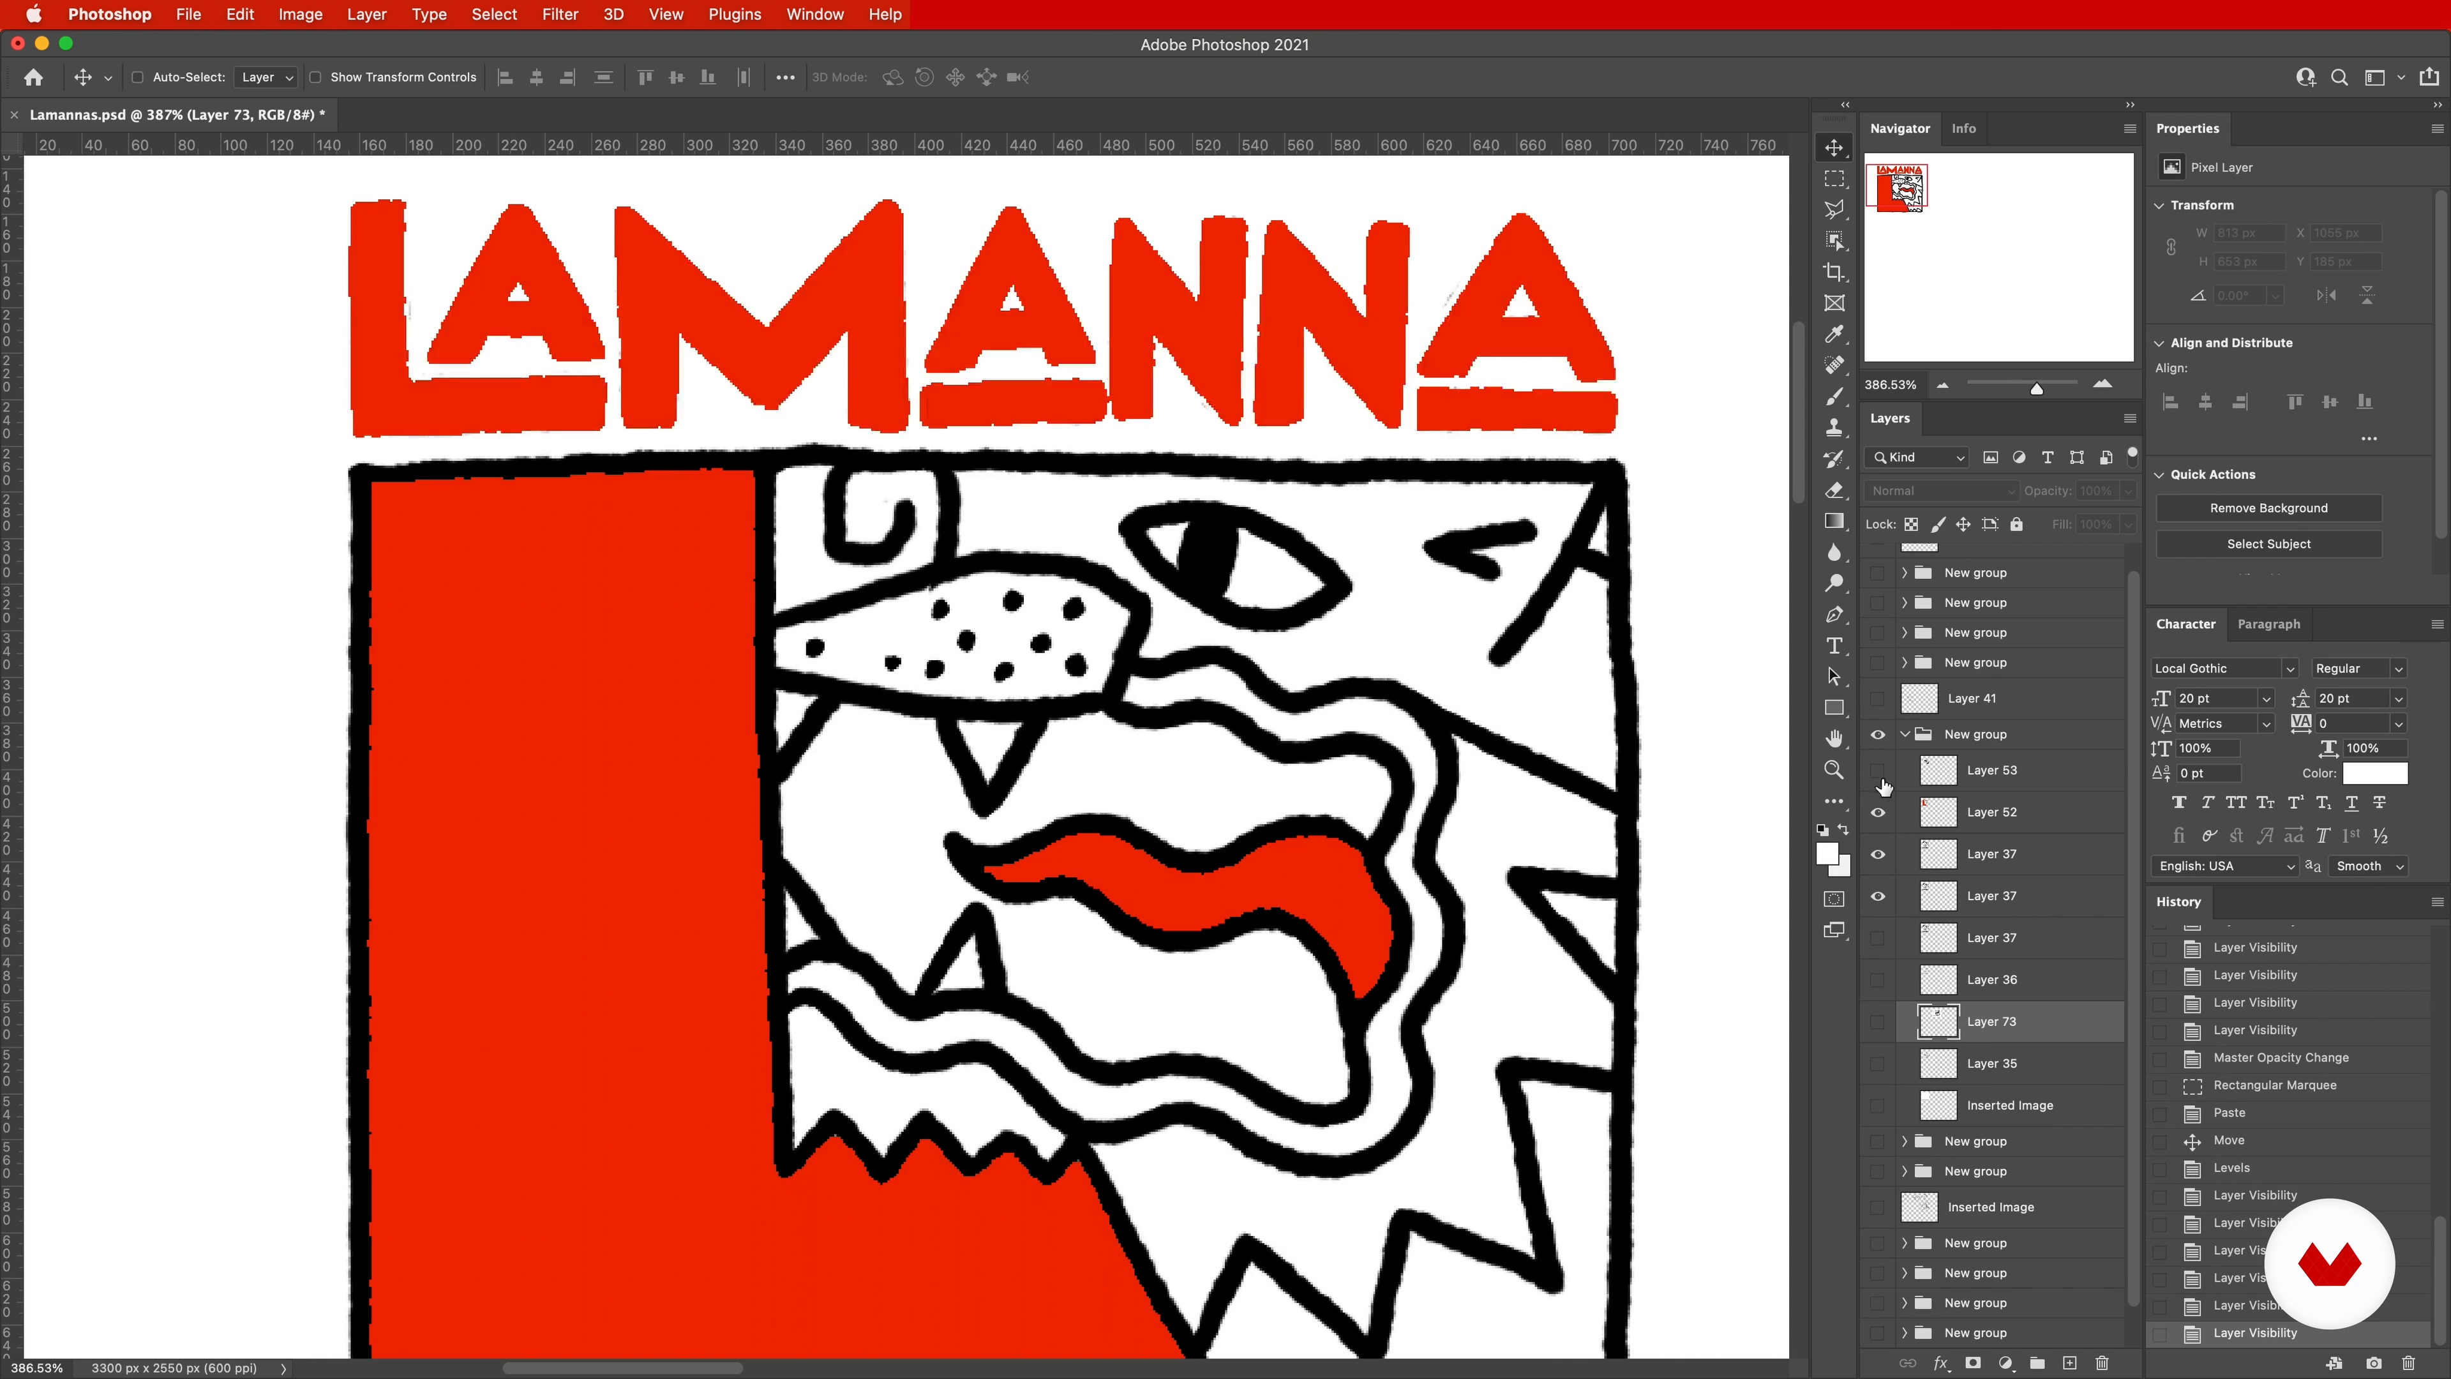Select the Zoom tool
Viewport: 2451px width, 1379px height.
(1834, 770)
